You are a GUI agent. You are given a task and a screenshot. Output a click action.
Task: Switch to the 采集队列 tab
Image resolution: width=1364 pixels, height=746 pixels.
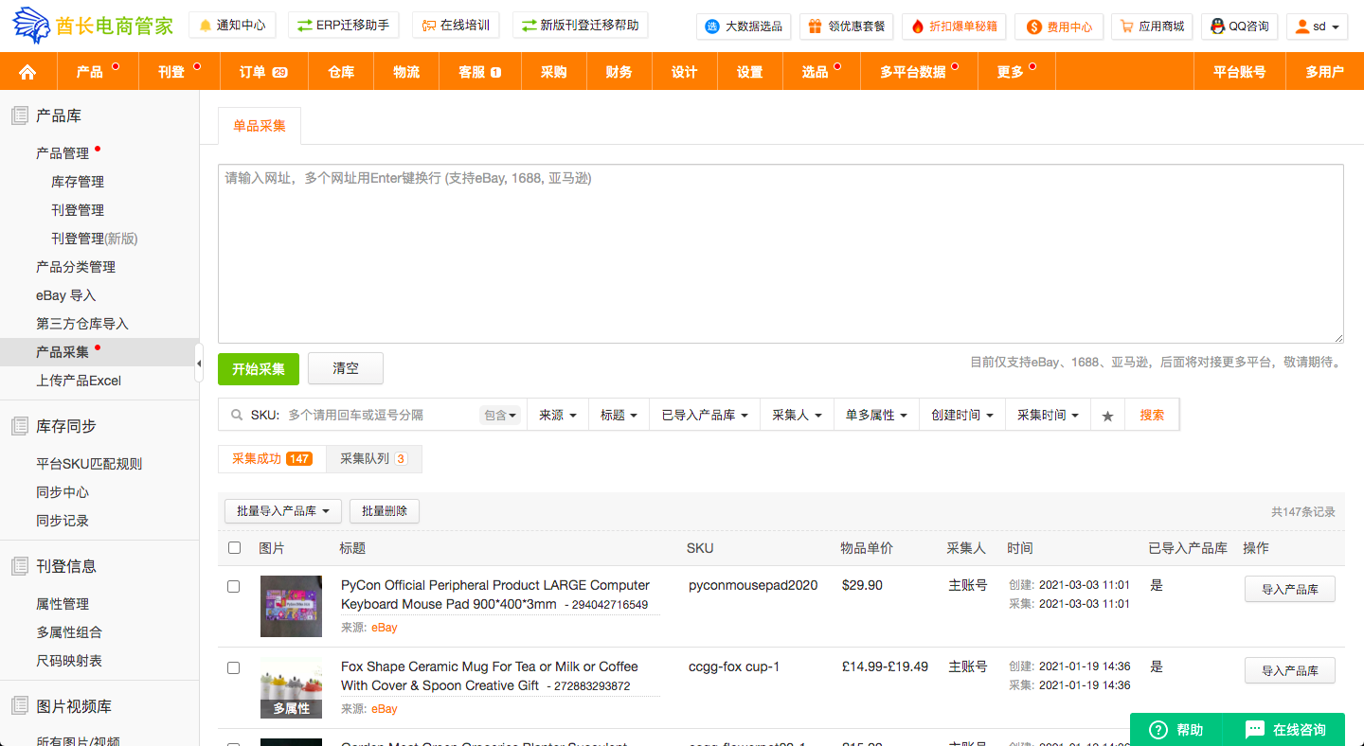[x=373, y=459]
